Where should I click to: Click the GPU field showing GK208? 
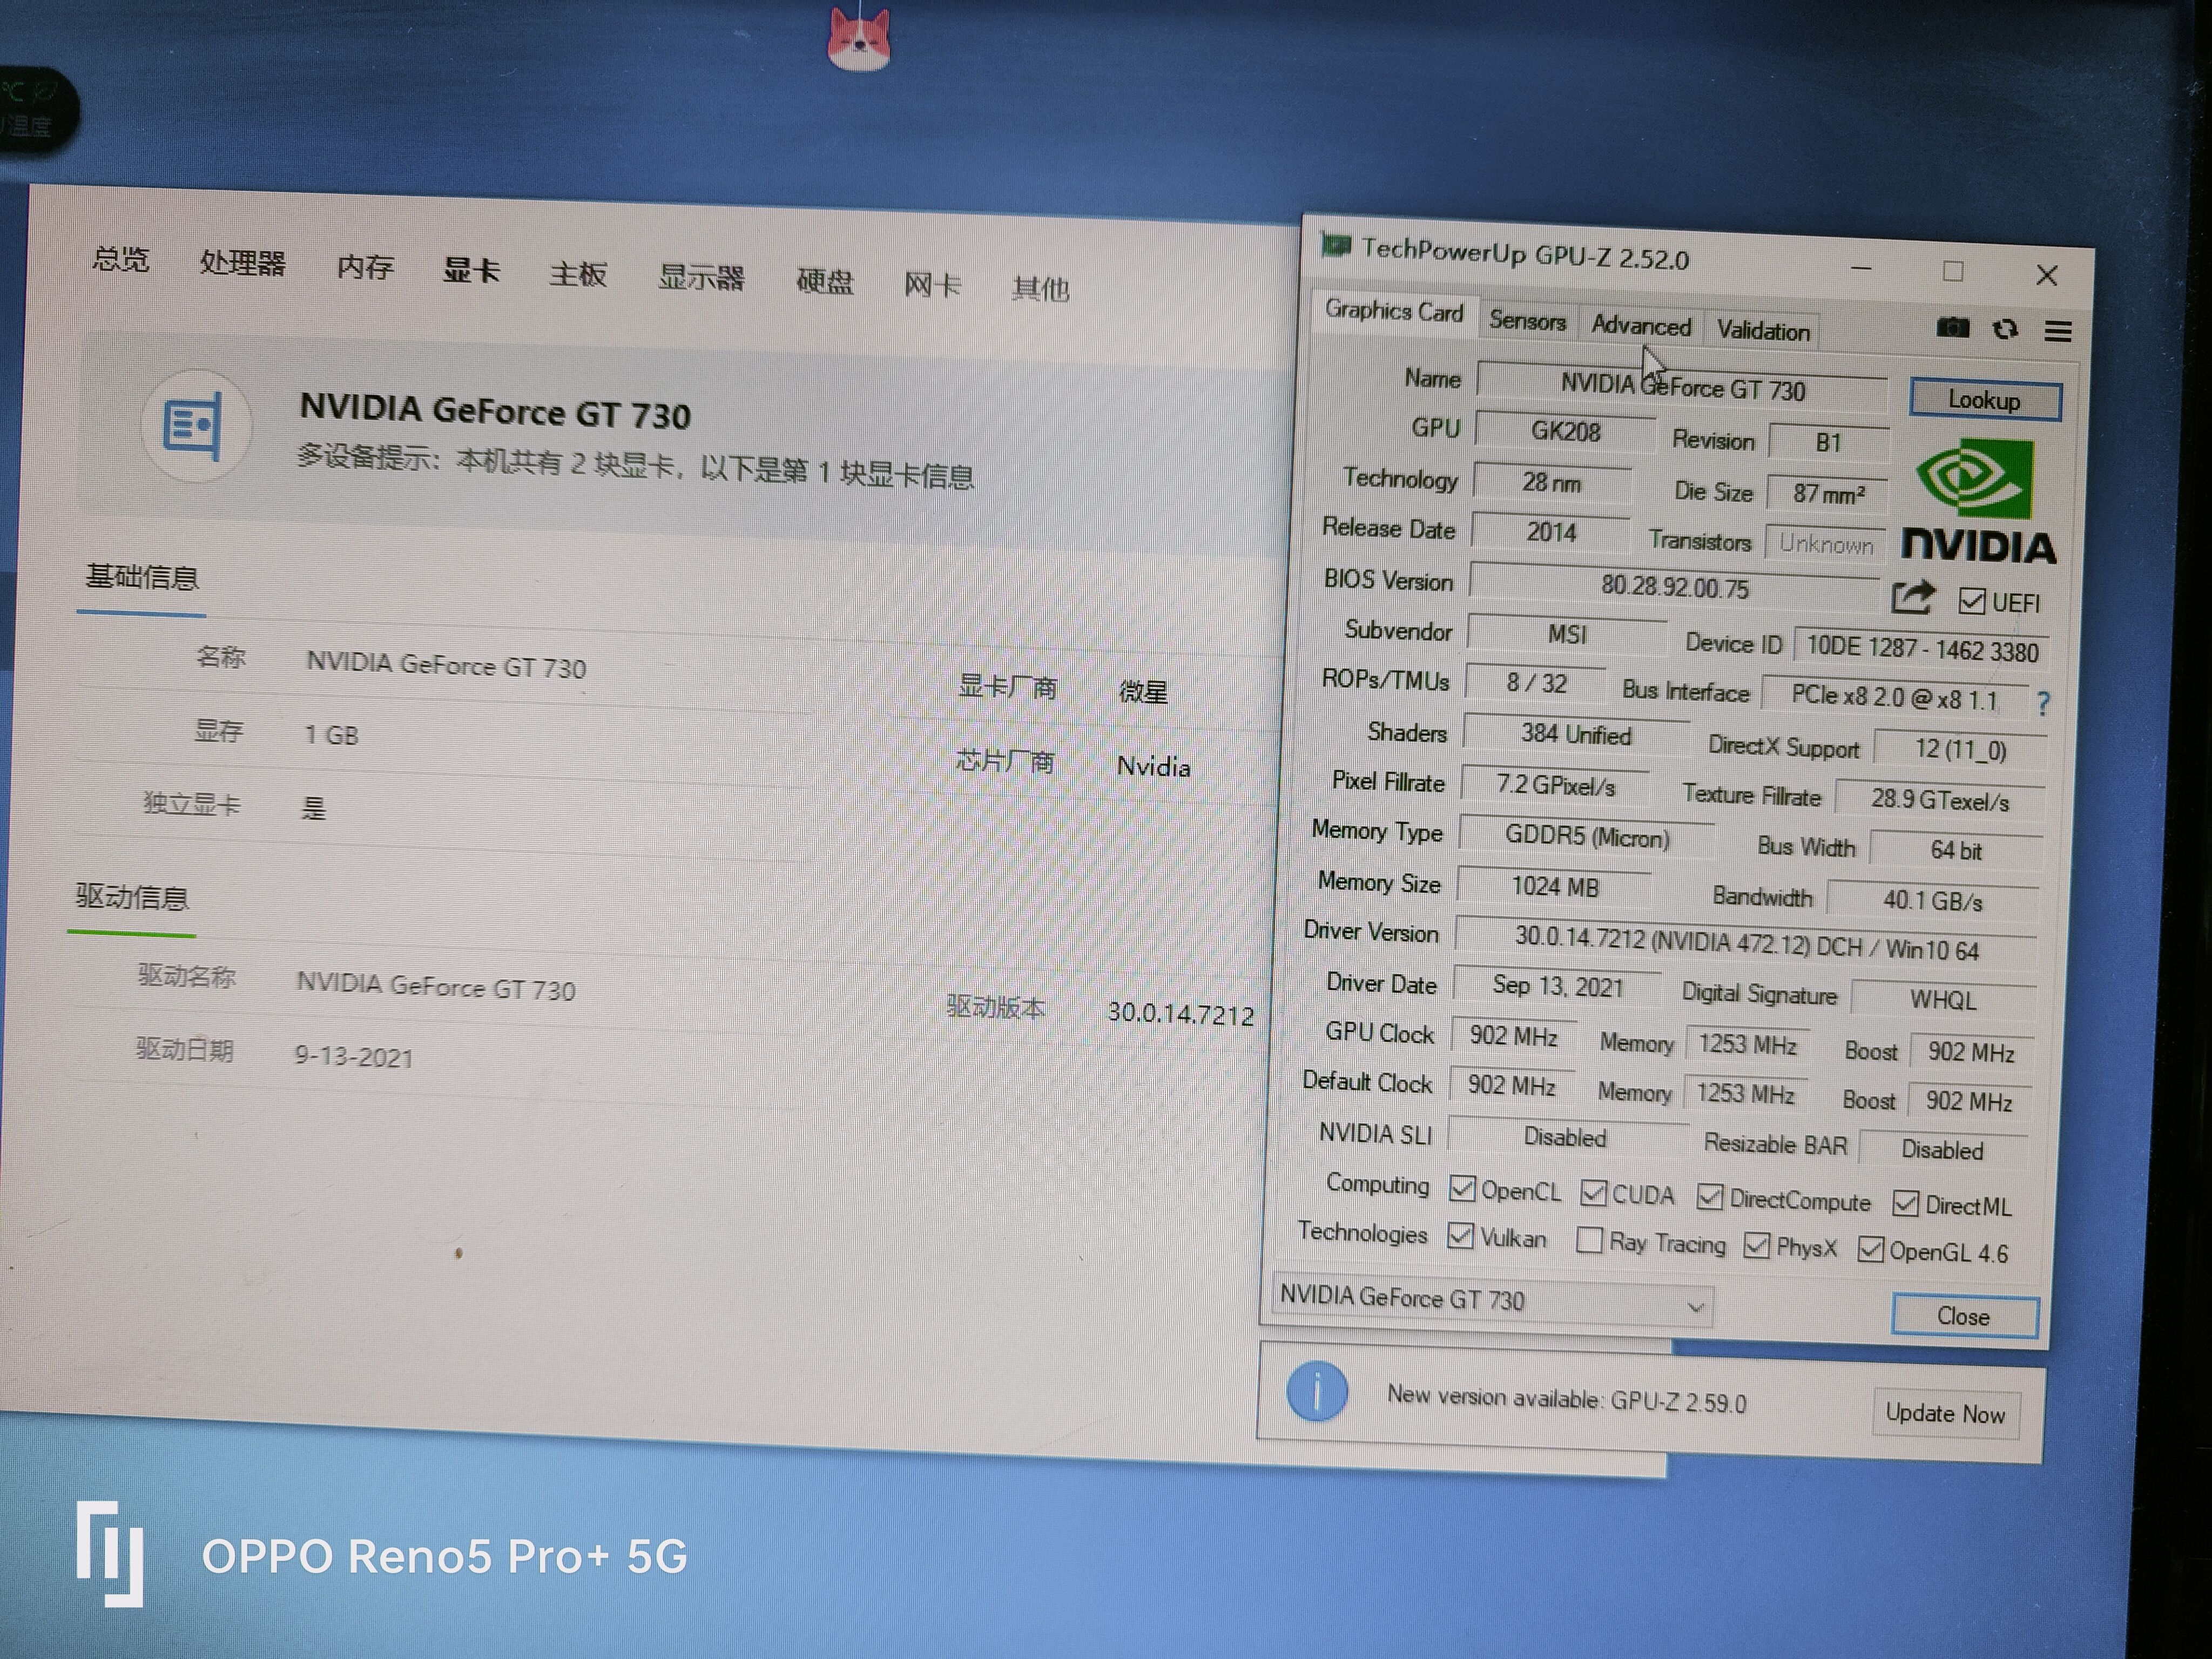(1565, 432)
